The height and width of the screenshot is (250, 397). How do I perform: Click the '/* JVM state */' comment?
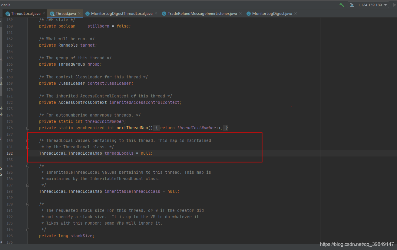[57, 20]
